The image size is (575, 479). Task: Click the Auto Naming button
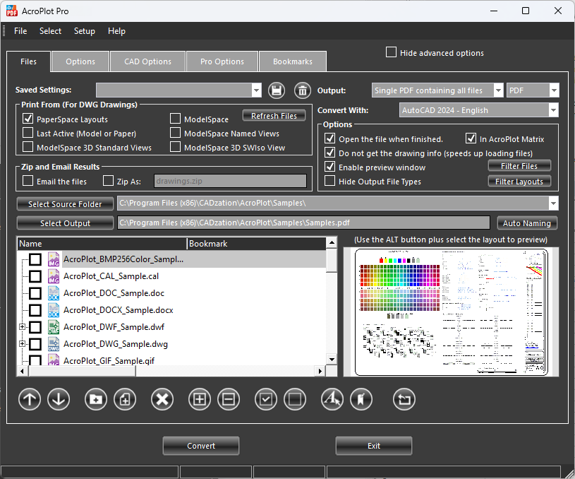click(x=527, y=223)
